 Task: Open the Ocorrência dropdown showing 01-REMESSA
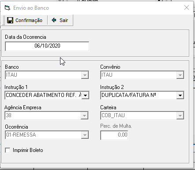(85, 135)
